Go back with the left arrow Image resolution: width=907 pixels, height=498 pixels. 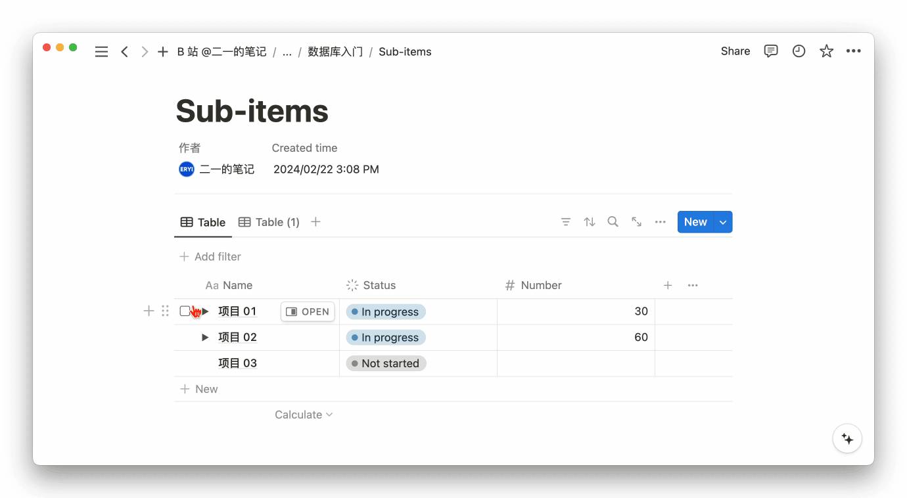[x=124, y=52]
